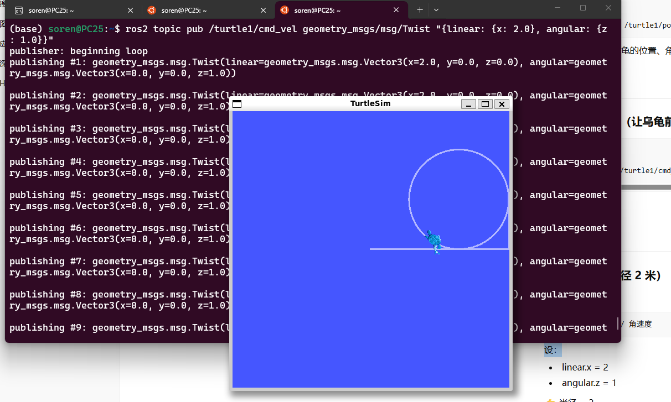Close the first tab with the command prompt icon

(130, 10)
